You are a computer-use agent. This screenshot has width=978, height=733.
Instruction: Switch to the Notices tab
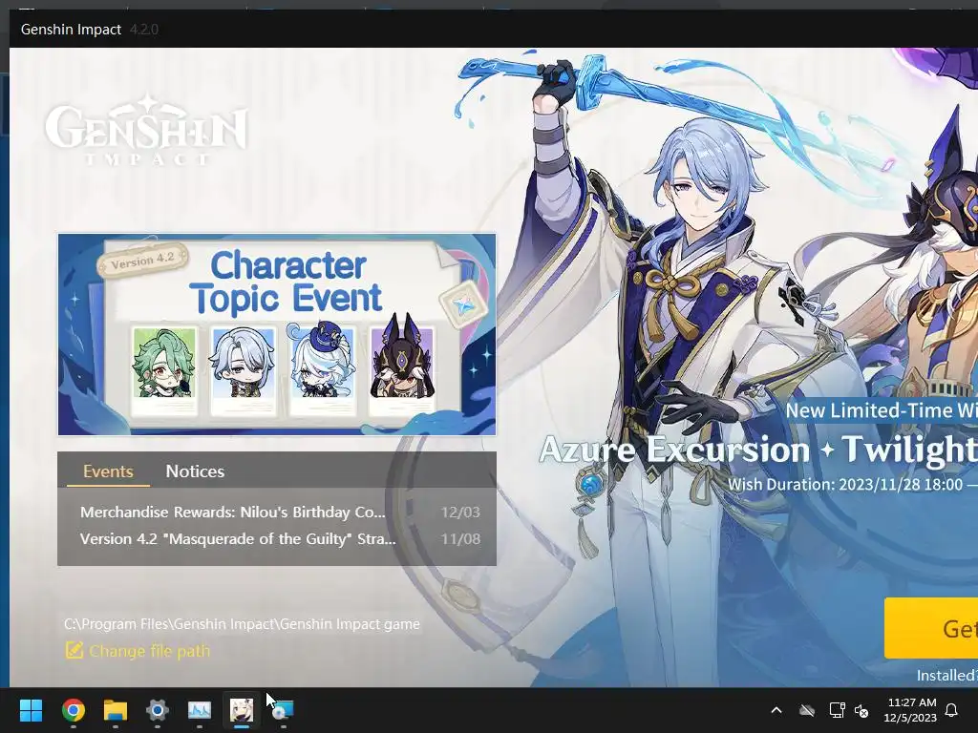195,471
